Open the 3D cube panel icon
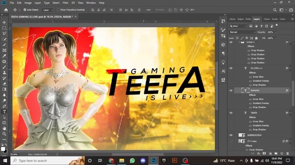The height and width of the screenshot is (165, 295). [223, 45]
